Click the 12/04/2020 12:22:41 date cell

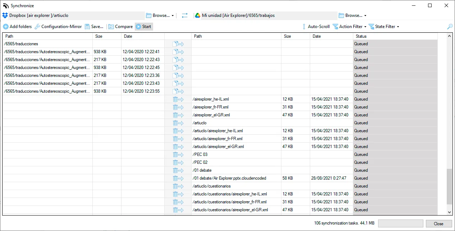coord(143,52)
